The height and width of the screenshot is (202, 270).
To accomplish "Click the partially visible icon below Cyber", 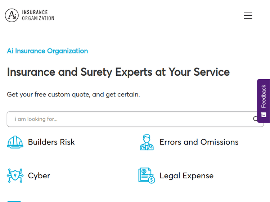I will 14,201.
